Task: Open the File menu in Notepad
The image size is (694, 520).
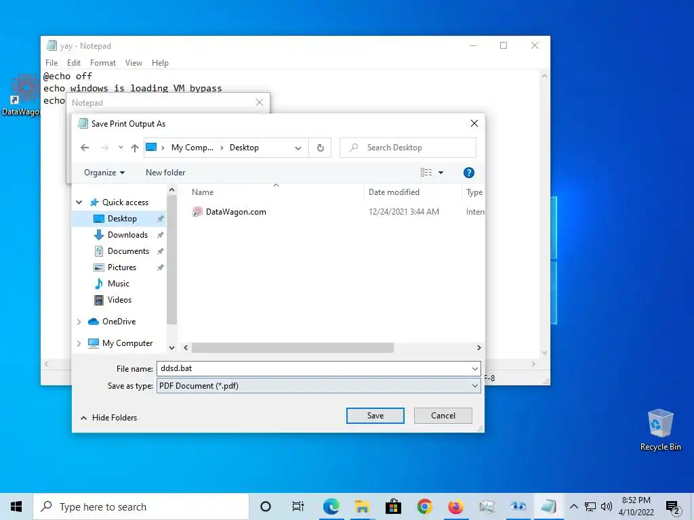Action: point(52,63)
